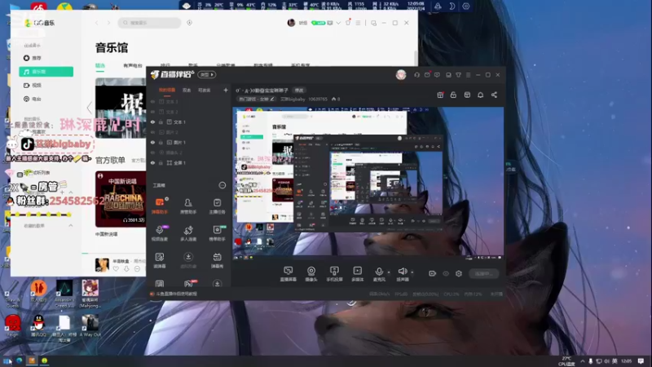The height and width of the screenshot is (367, 652).
Task: Add 直播屏幕 screen capture source
Action: (289, 274)
